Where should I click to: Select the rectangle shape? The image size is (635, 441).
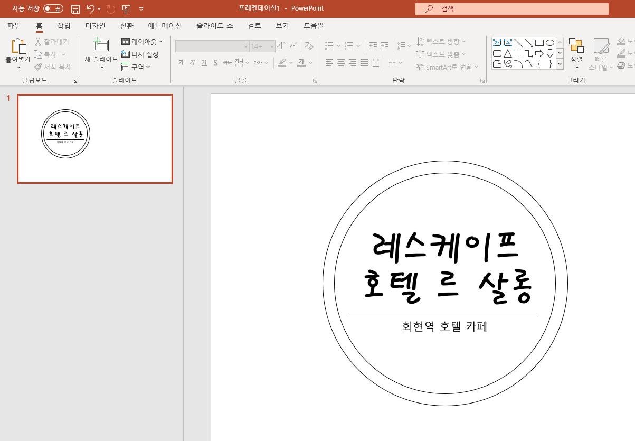[x=539, y=43]
